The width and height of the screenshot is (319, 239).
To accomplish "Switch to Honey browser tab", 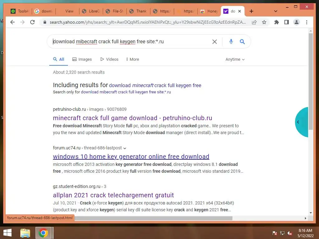I will 209,11.
